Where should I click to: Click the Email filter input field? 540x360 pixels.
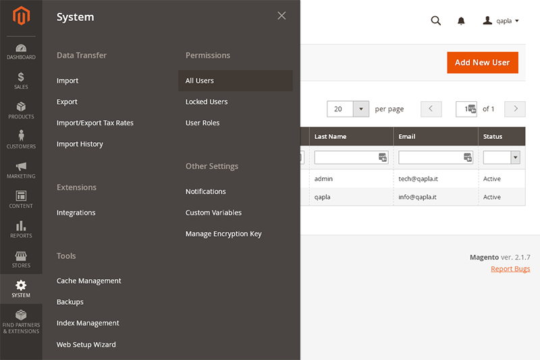(431, 157)
